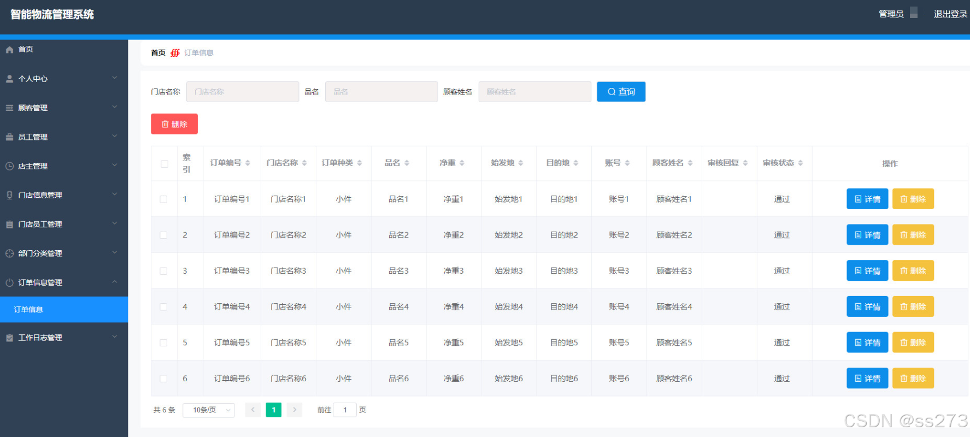Go to next page arrow in pagination
The width and height of the screenshot is (970, 437).
(295, 410)
